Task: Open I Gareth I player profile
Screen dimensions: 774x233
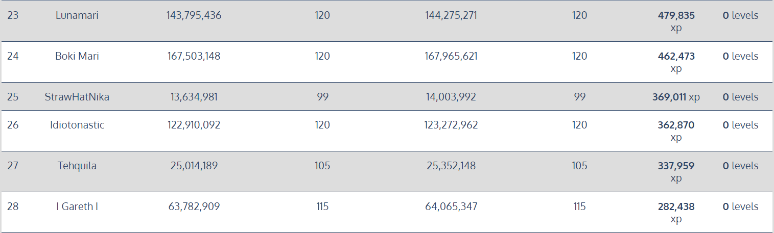Action: click(x=77, y=206)
